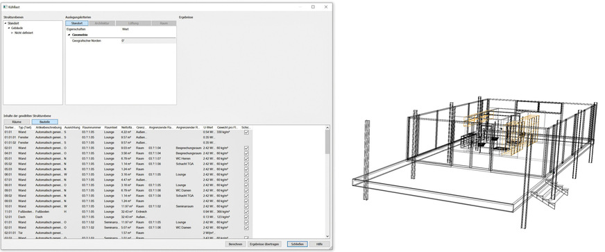Close the Kühllast dialog window
605x252 pixels.
[x=326, y=6]
